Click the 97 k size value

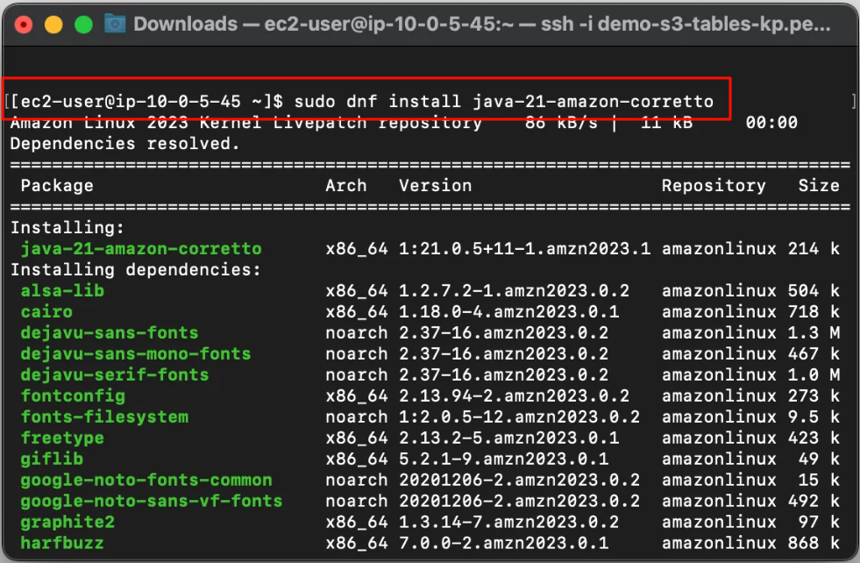[x=819, y=522]
